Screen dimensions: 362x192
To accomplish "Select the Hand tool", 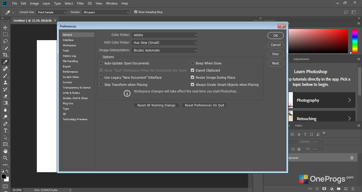I will coord(5,151).
